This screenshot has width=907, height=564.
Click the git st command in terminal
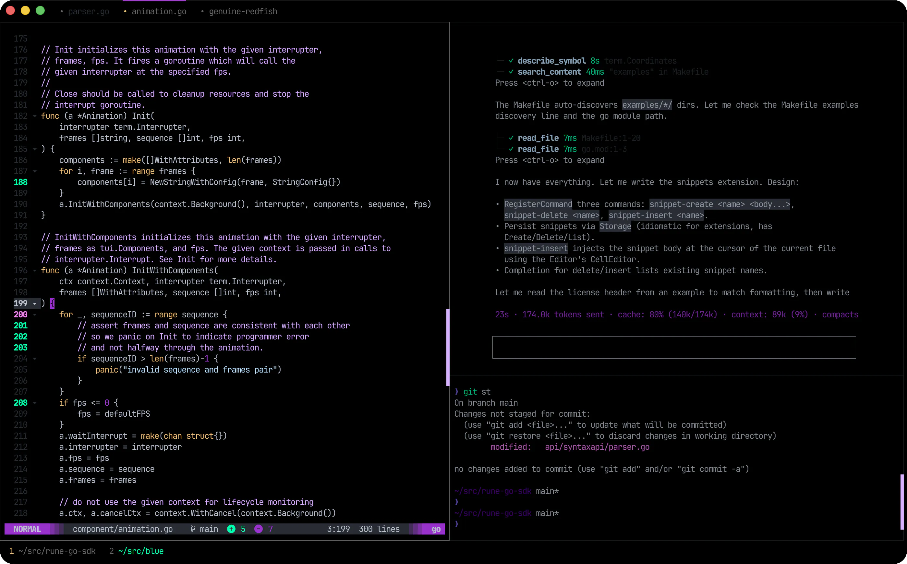[x=477, y=392]
